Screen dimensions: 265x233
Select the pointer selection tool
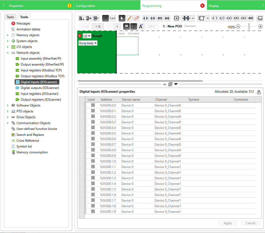coord(122,18)
